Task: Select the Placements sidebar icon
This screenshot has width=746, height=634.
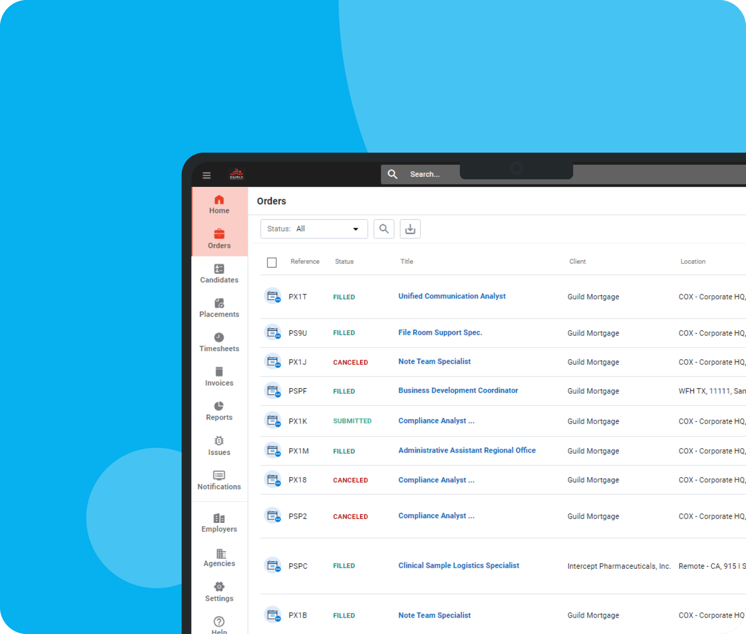Action: pos(219,308)
